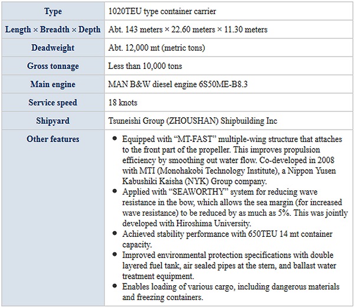
Task: Click the "MAN B&W diesel engine 6S50ME-B8.3" text
Action: click(x=178, y=84)
